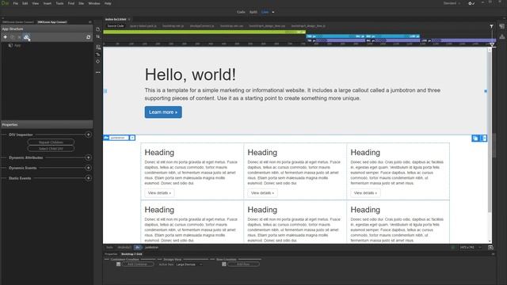Image resolution: width=507 pixels, height=285 pixels.
Task: Click the sync settings gear icon
Action: pos(471,3)
